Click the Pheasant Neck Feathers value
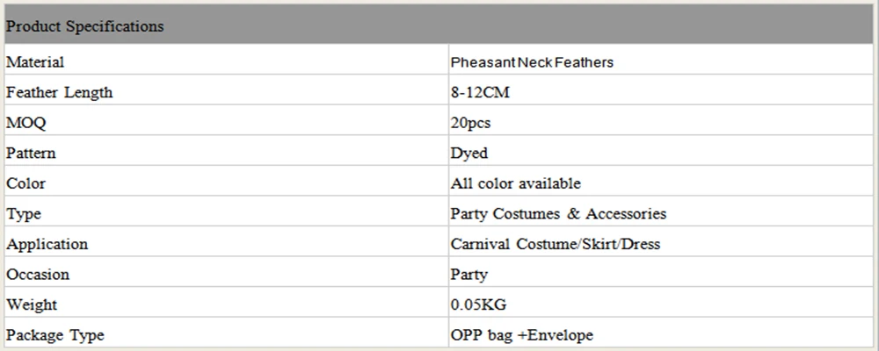 point(532,62)
